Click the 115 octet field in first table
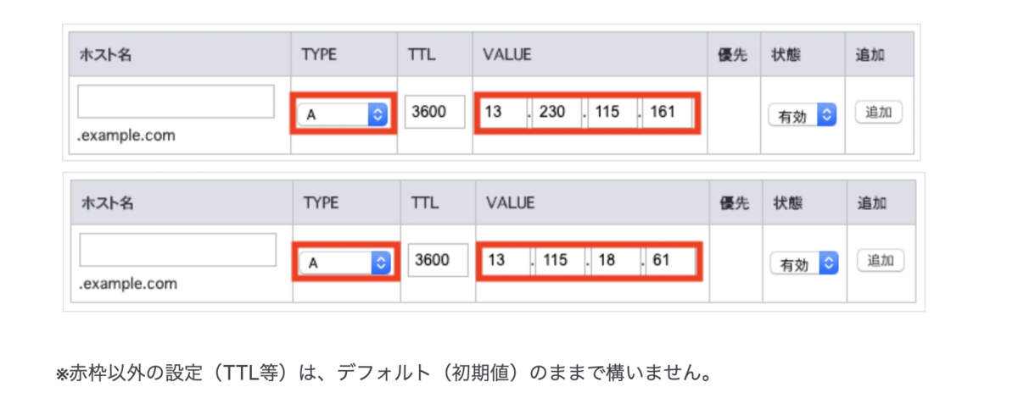1018x415 pixels. coord(614,113)
